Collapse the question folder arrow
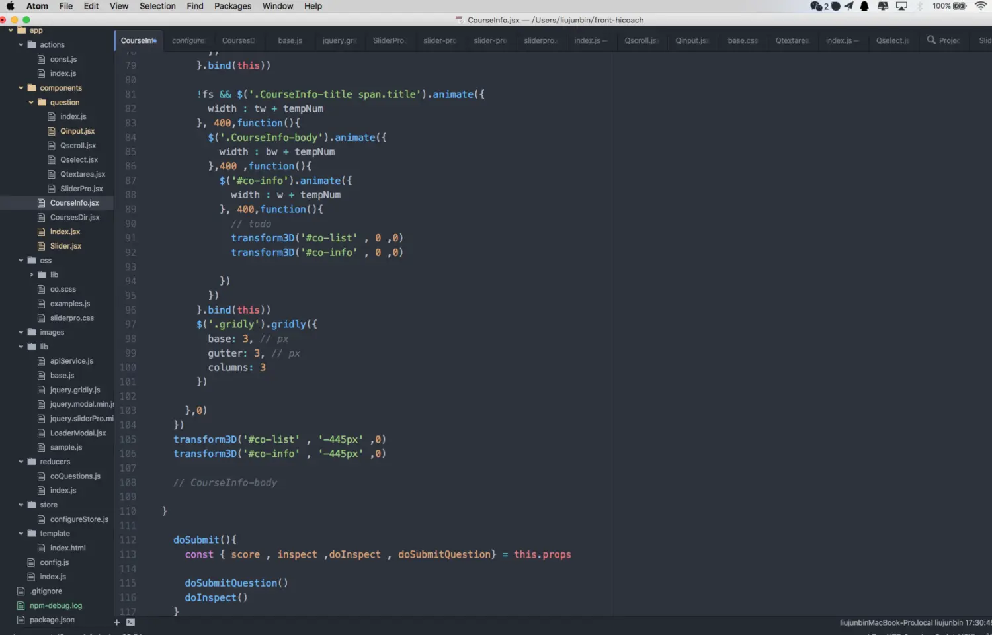 31,103
